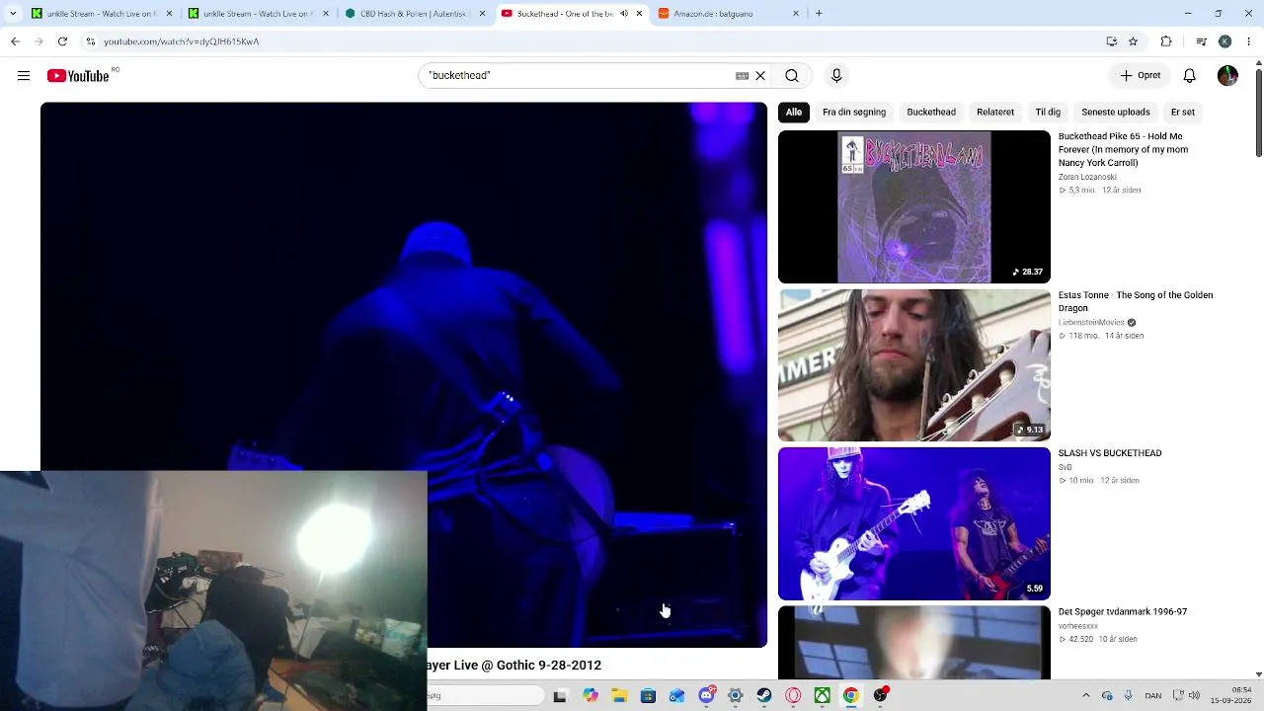Select the Relateret filter chip
The width and height of the screenshot is (1264, 711).
pos(995,113)
